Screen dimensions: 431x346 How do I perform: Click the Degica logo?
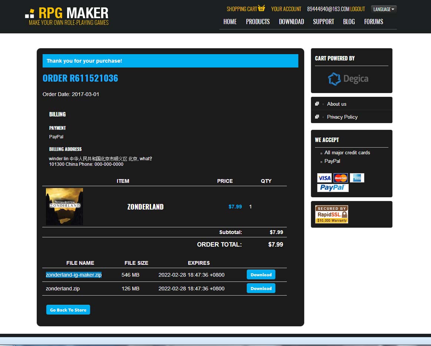[x=348, y=79]
